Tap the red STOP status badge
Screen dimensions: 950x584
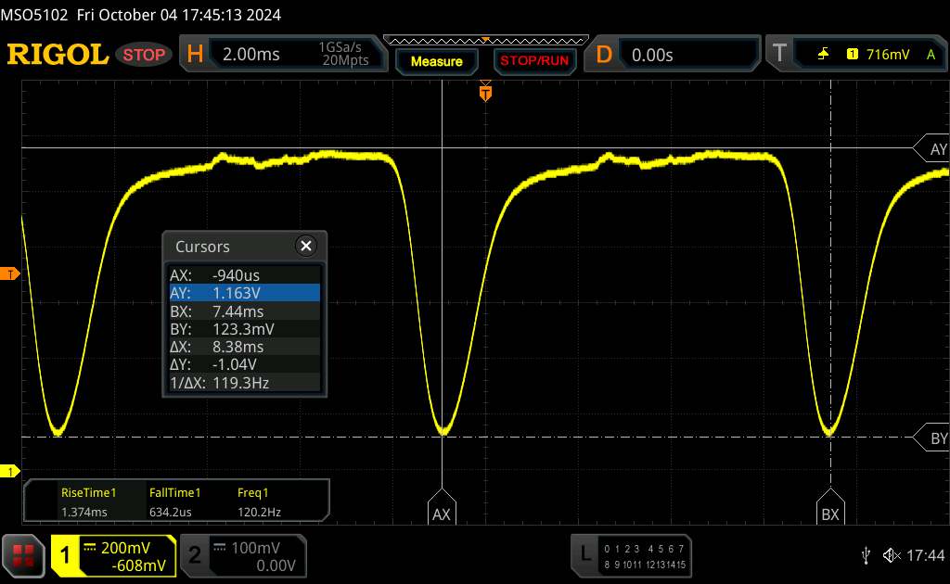(144, 55)
